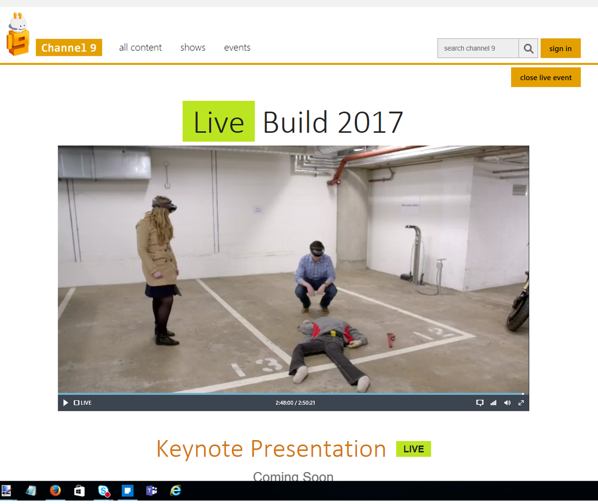598x504 pixels.
Task: Open Microsoft Teams from the taskbar
Action: (151, 491)
